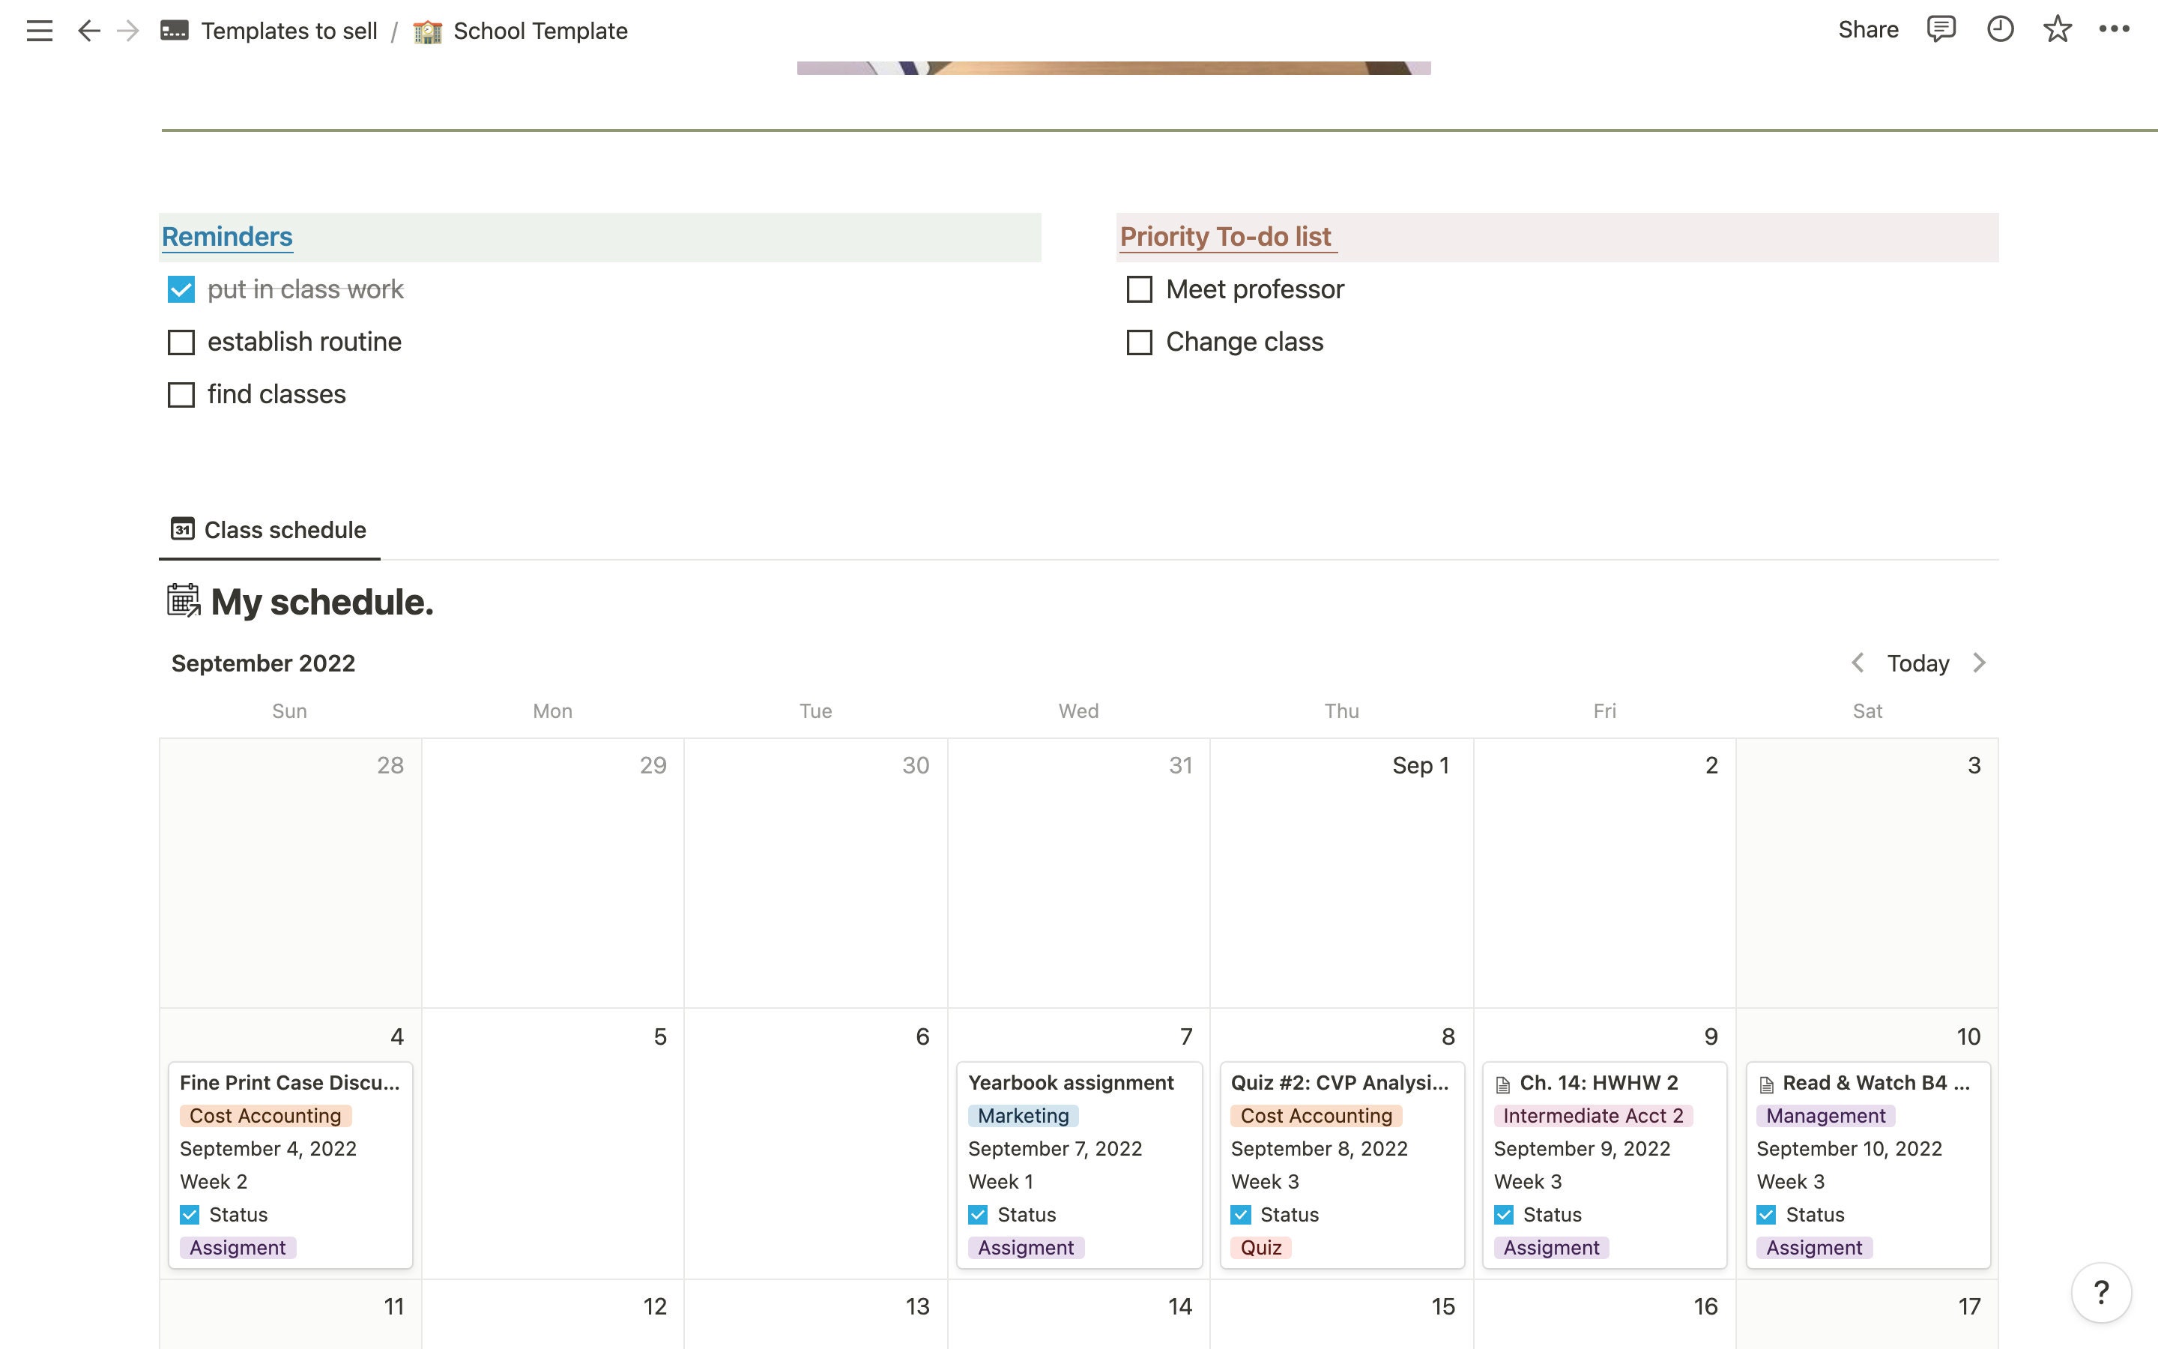Open page history clock icon
The image size is (2158, 1349).
pos(2000,29)
